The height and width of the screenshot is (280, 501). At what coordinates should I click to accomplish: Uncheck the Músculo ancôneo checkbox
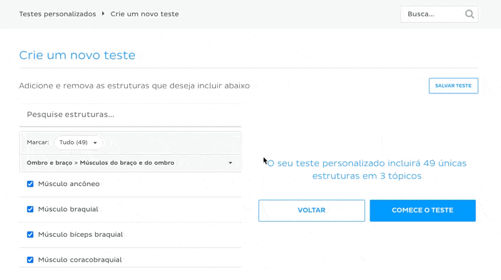[30, 184]
